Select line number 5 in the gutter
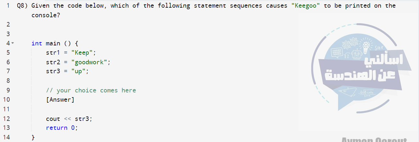419x142 pixels. pyautogui.click(x=8, y=53)
